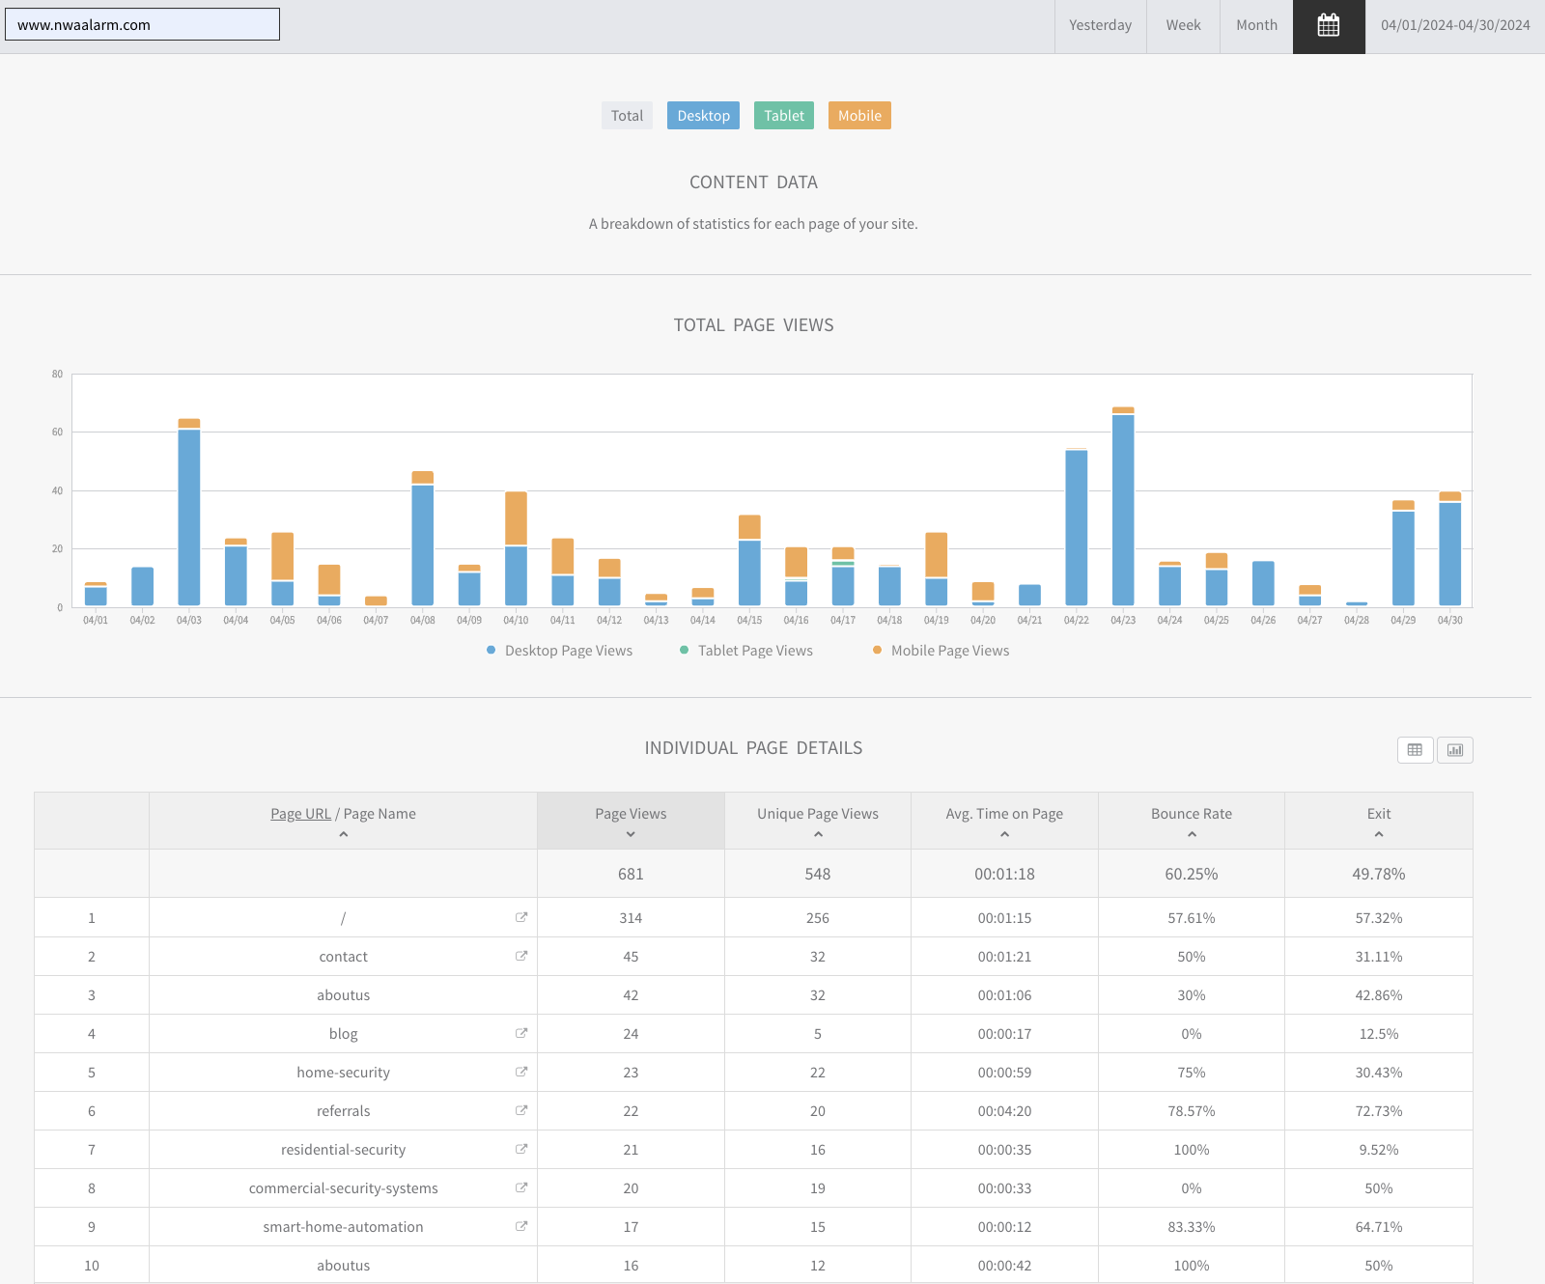Select the Week time range tab
Screen dimensions: 1545x1284
tap(1183, 26)
